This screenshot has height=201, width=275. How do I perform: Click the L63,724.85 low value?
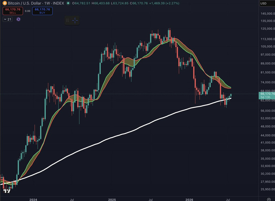[x=120, y=3]
